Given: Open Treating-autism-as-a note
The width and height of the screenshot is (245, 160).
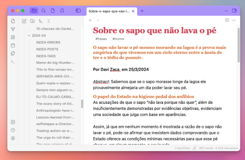Looking at the screenshot, I should [55, 131].
